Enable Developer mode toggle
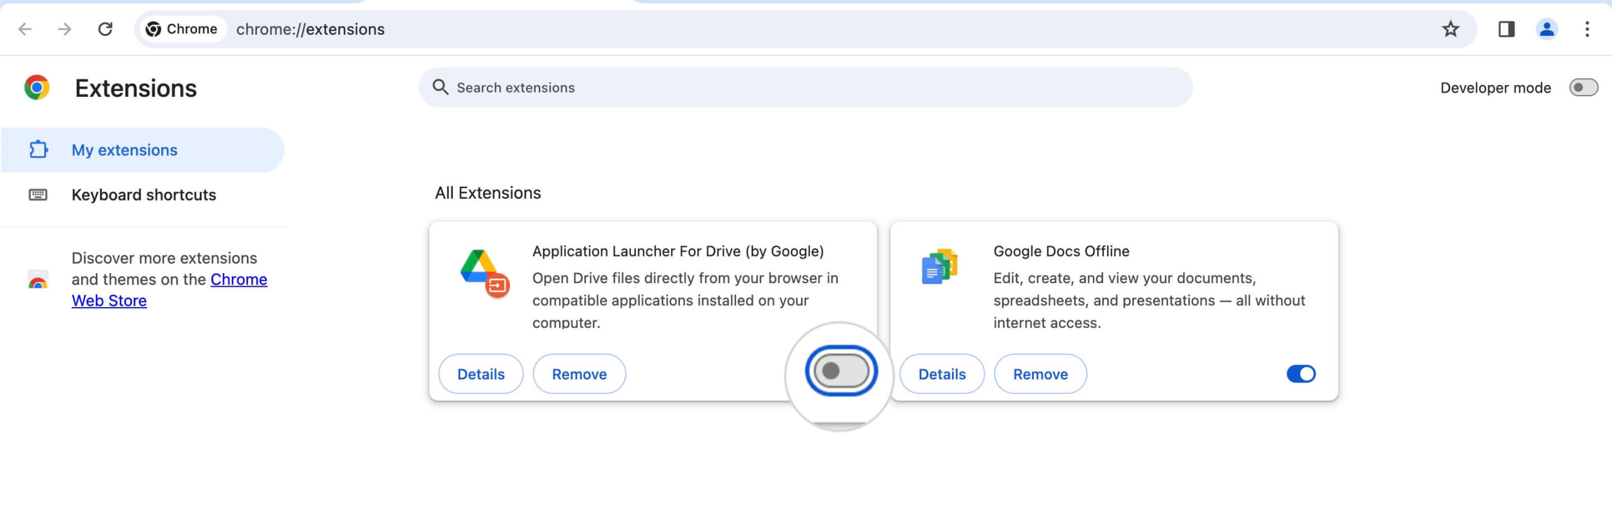The width and height of the screenshot is (1612, 526). (x=1583, y=87)
